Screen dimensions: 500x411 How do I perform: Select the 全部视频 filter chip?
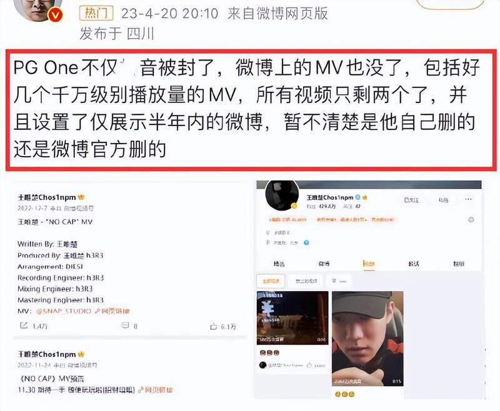(271, 281)
